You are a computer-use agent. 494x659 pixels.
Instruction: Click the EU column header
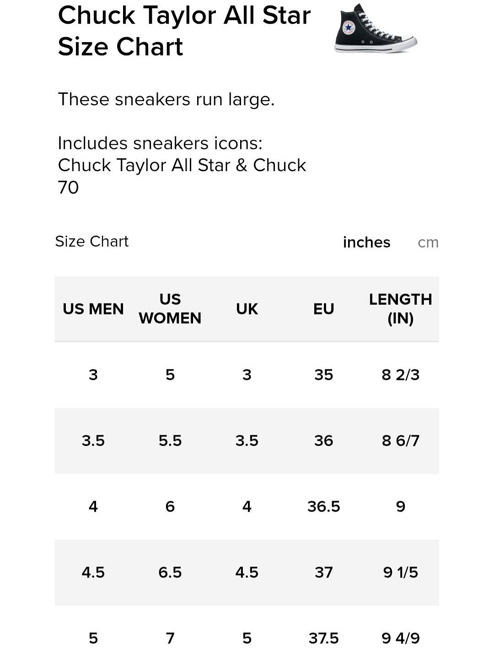coord(324,309)
